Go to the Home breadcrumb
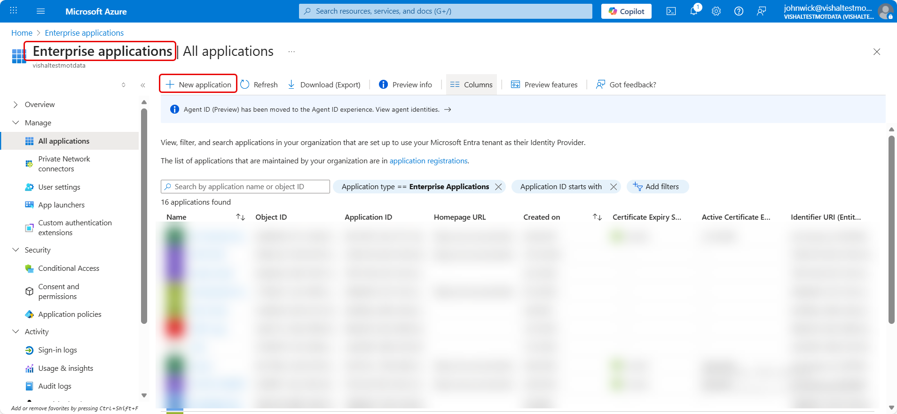Image resolution: width=897 pixels, height=414 pixels. 22,33
